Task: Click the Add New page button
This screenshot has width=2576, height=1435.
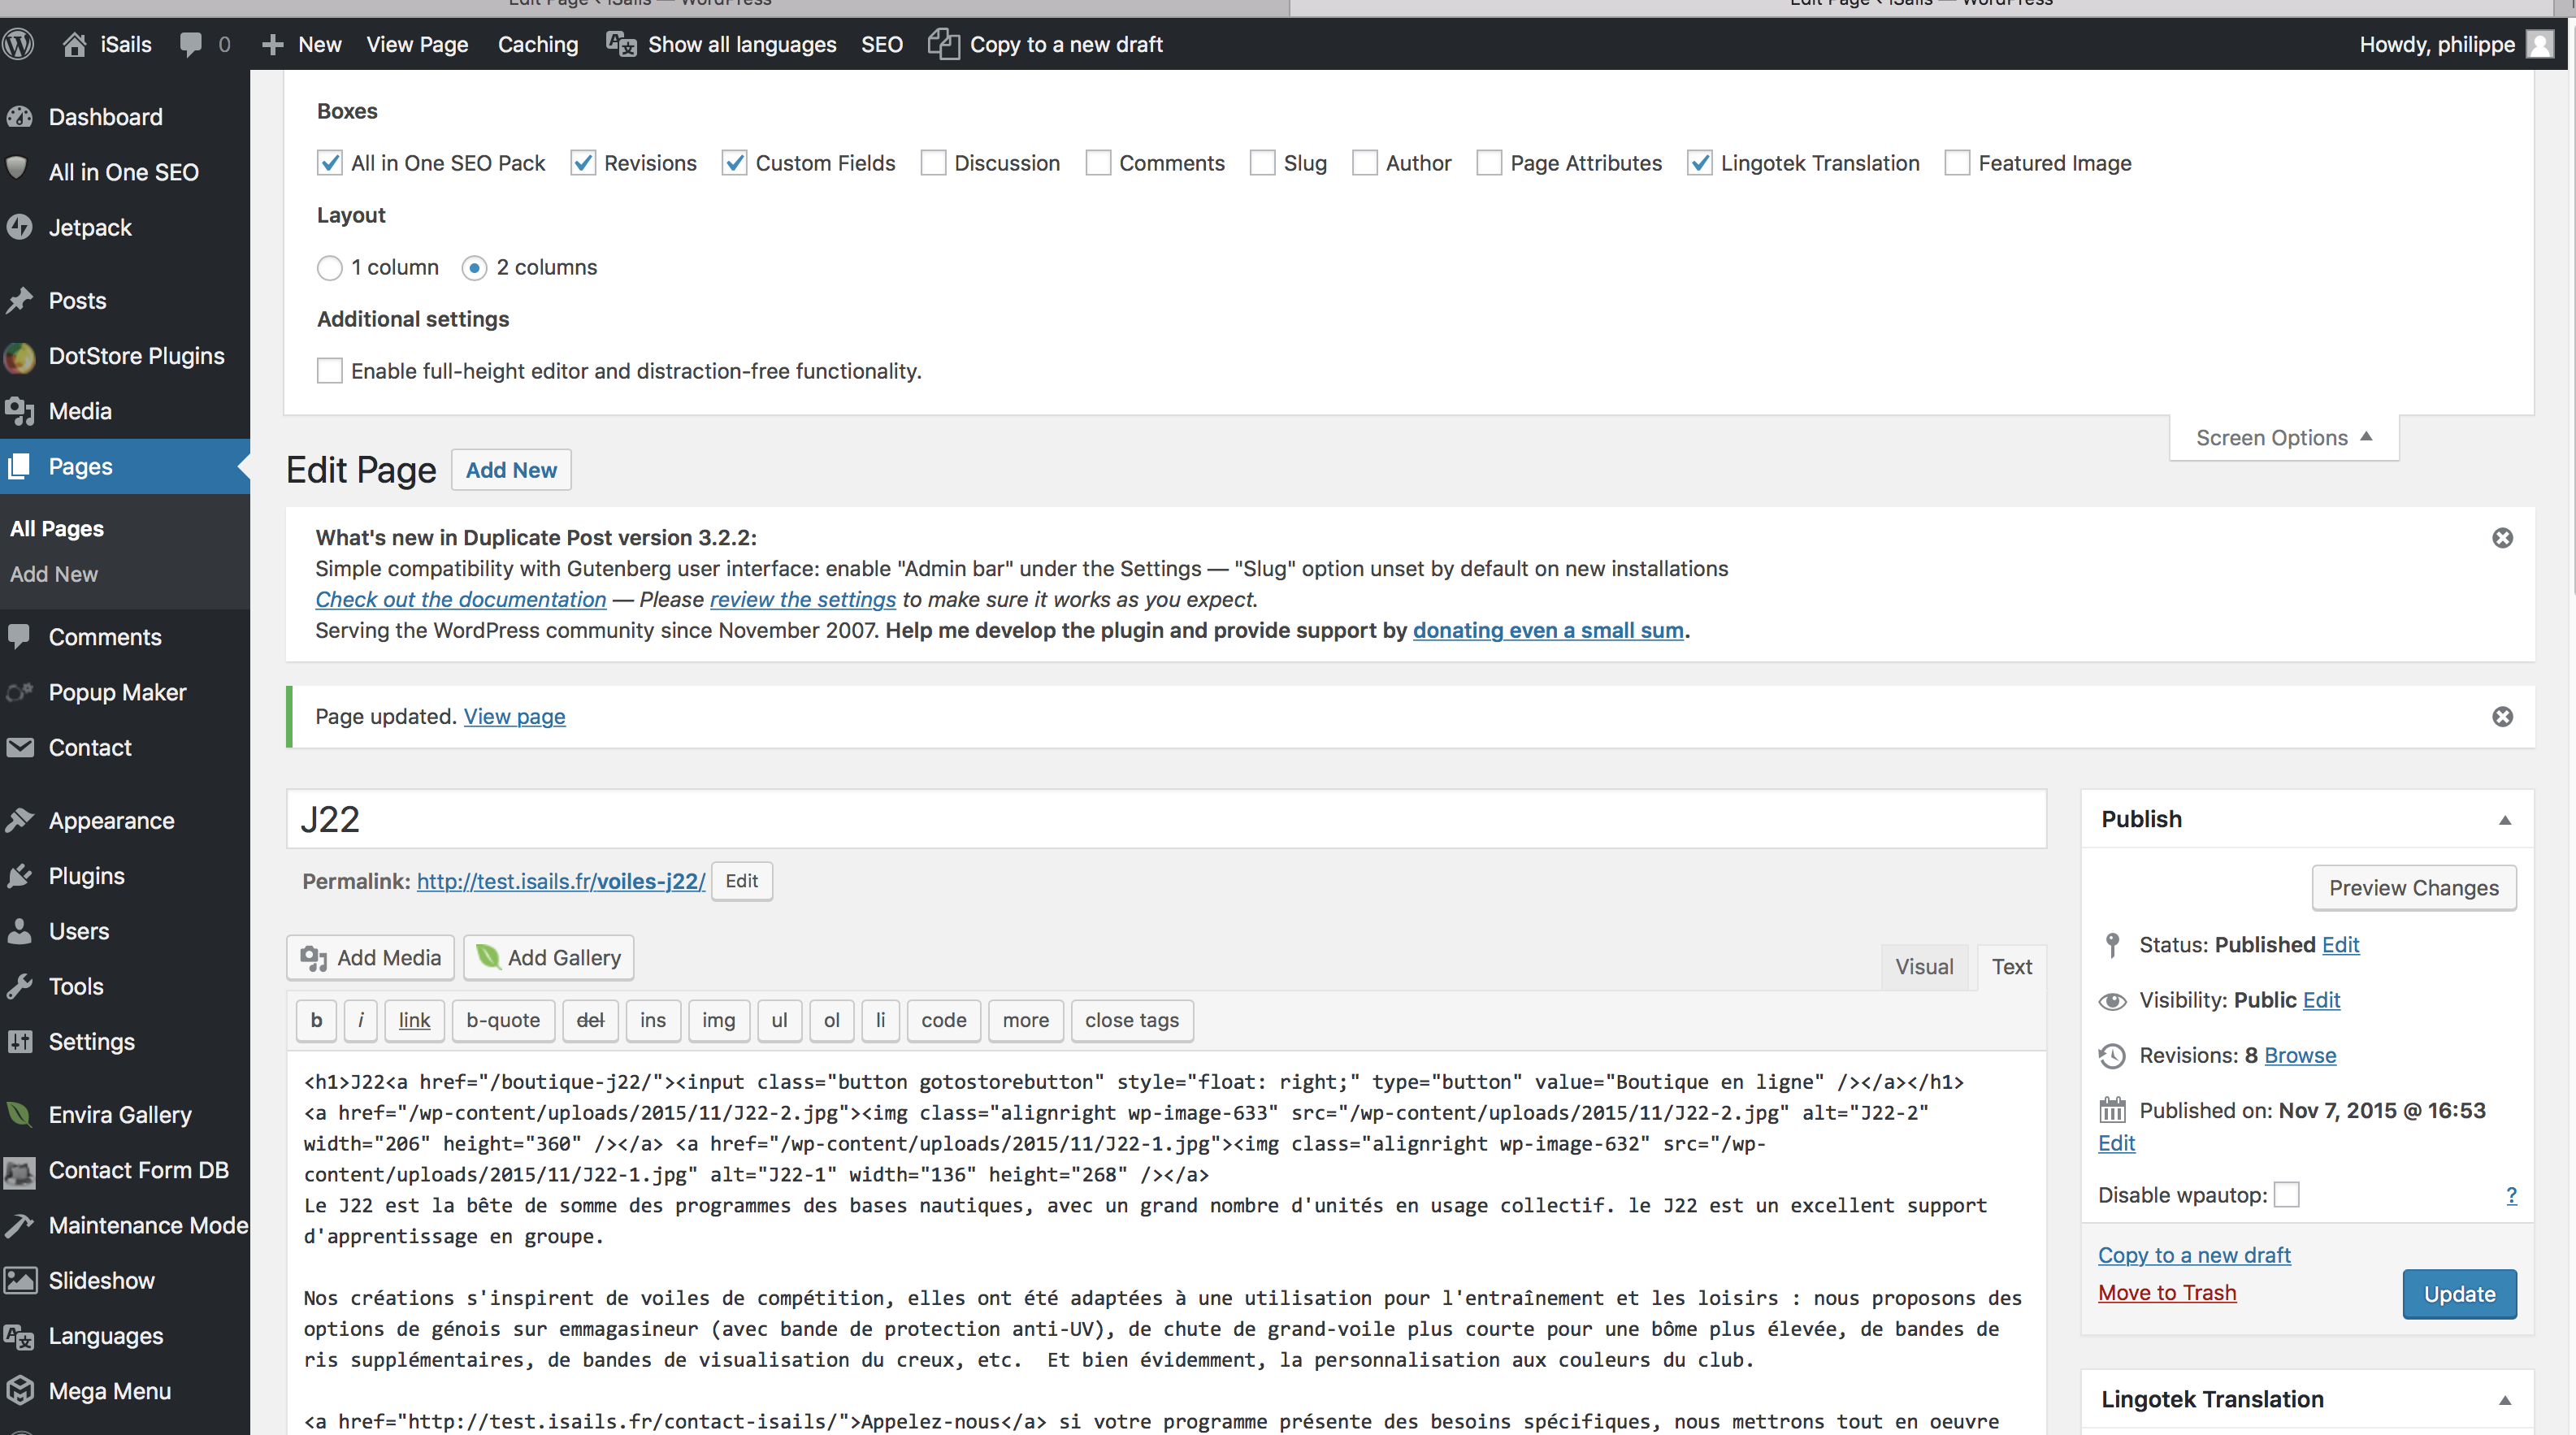Action: point(511,470)
